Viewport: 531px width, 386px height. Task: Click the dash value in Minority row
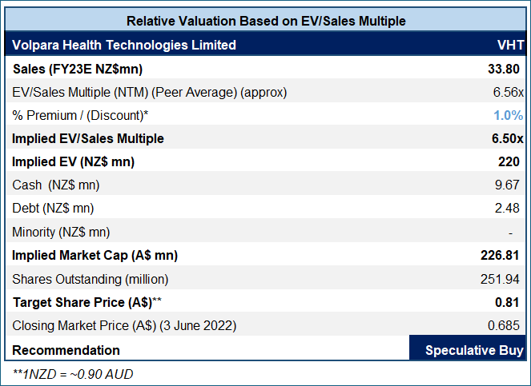click(510, 233)
